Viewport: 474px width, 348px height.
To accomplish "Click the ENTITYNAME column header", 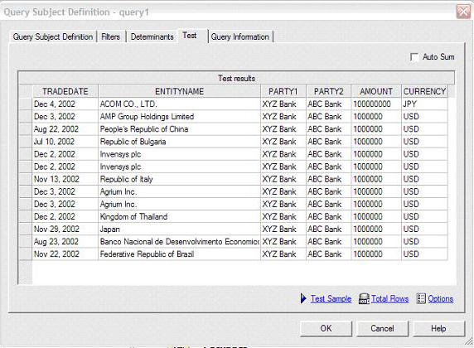I will point(179,91).
